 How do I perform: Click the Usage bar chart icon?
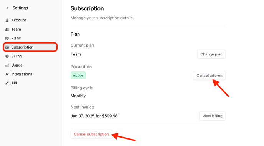(x=7, y=65)
